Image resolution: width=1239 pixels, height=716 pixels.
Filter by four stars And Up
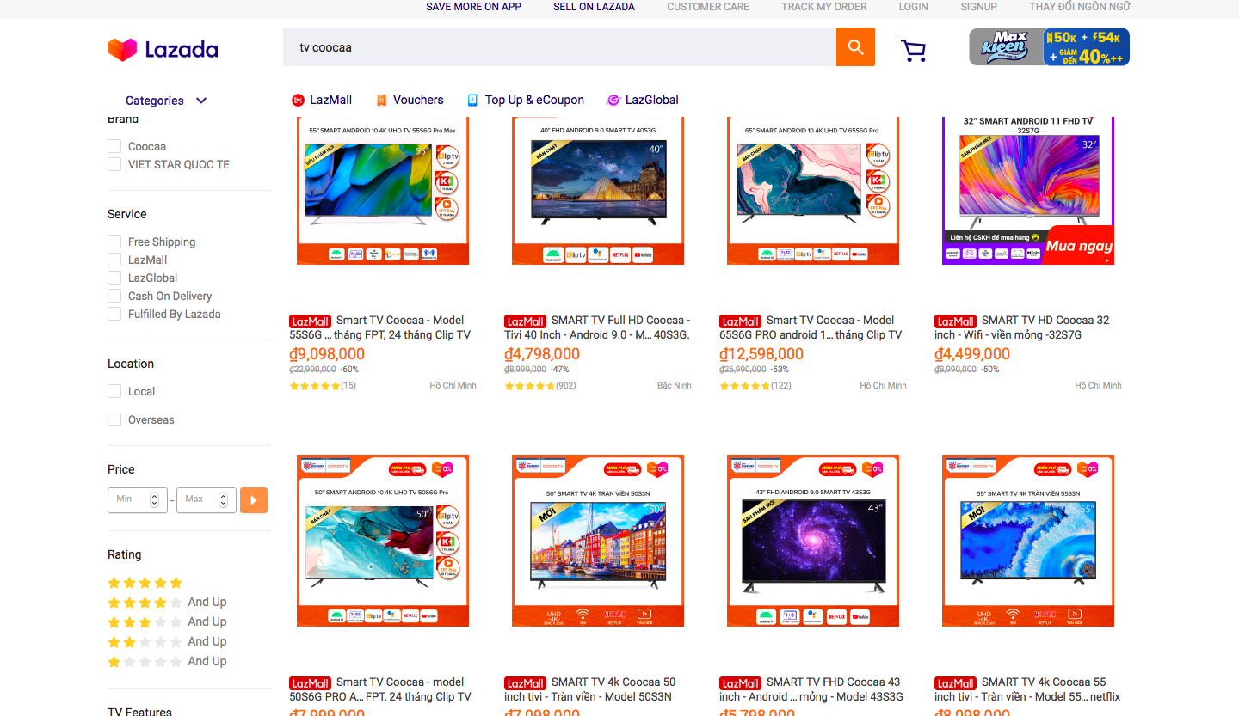click(x=167, y=603)
